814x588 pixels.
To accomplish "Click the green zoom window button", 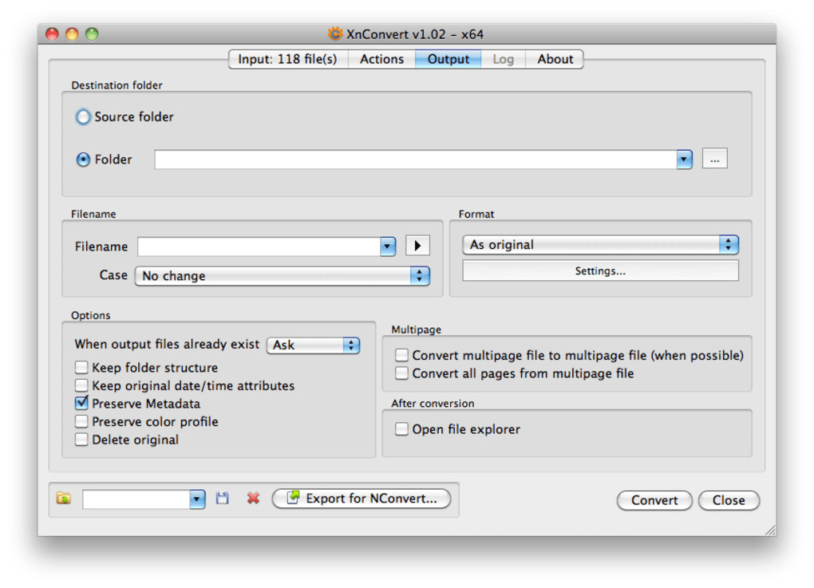I will click(92, 34).
